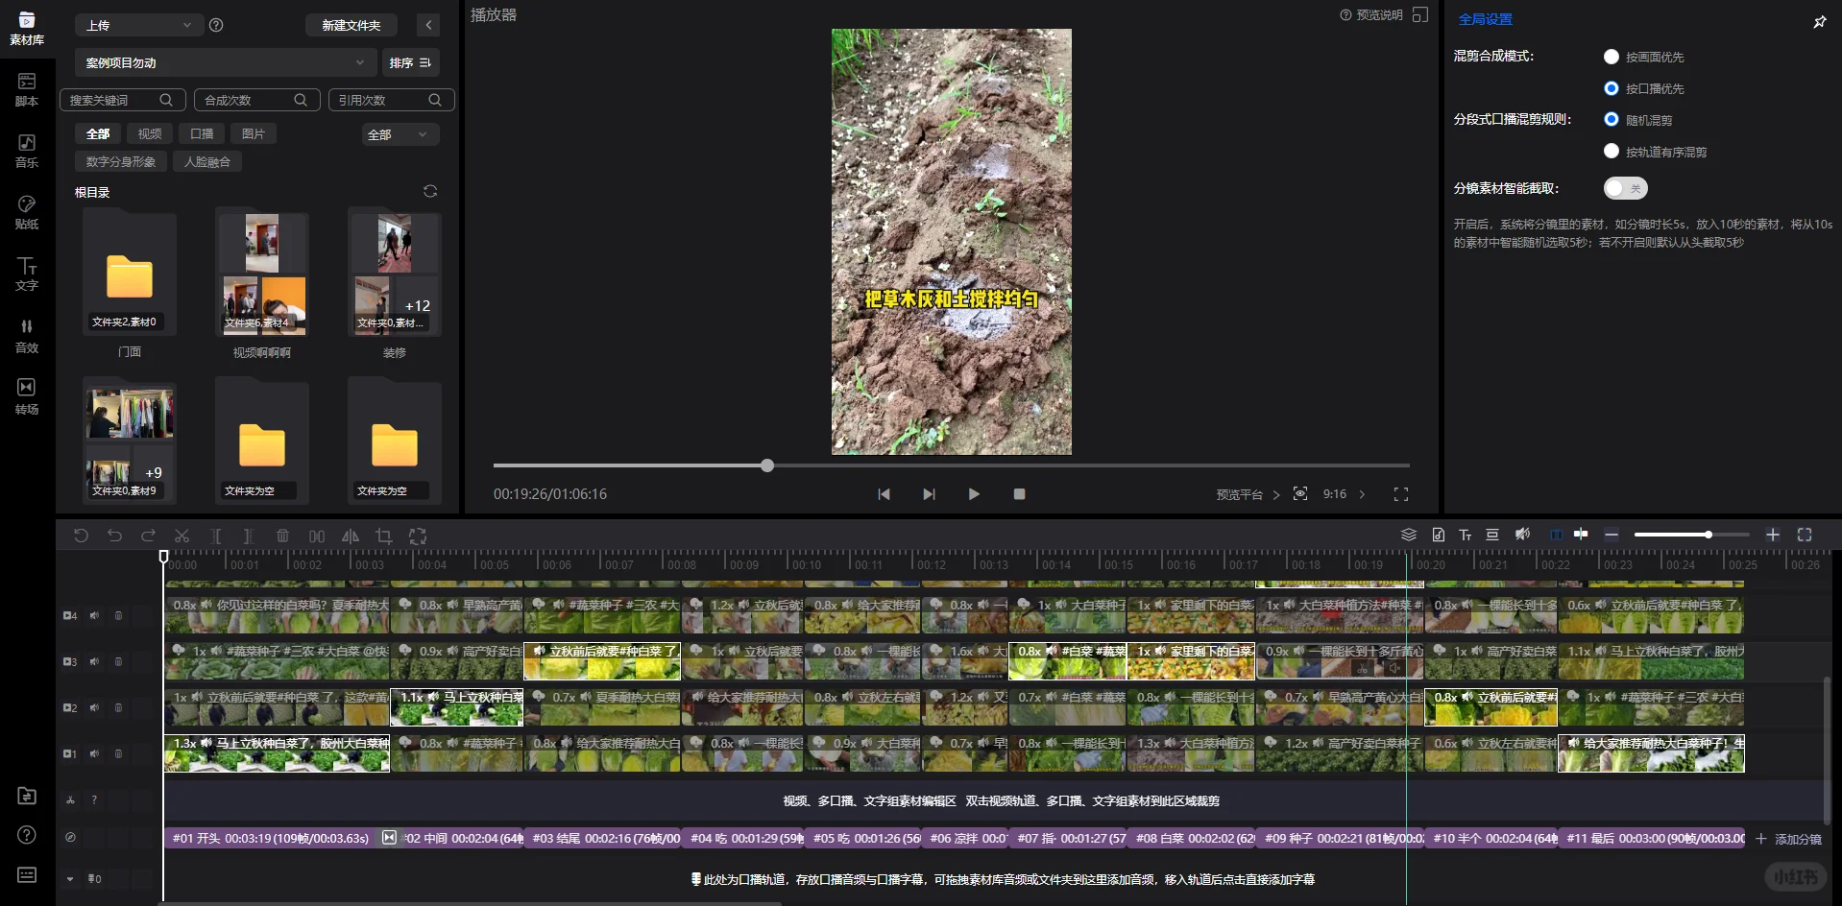Open the 文字 (text) panel in sidebar
1842x906 pixels.
click(x=27, y=274)
